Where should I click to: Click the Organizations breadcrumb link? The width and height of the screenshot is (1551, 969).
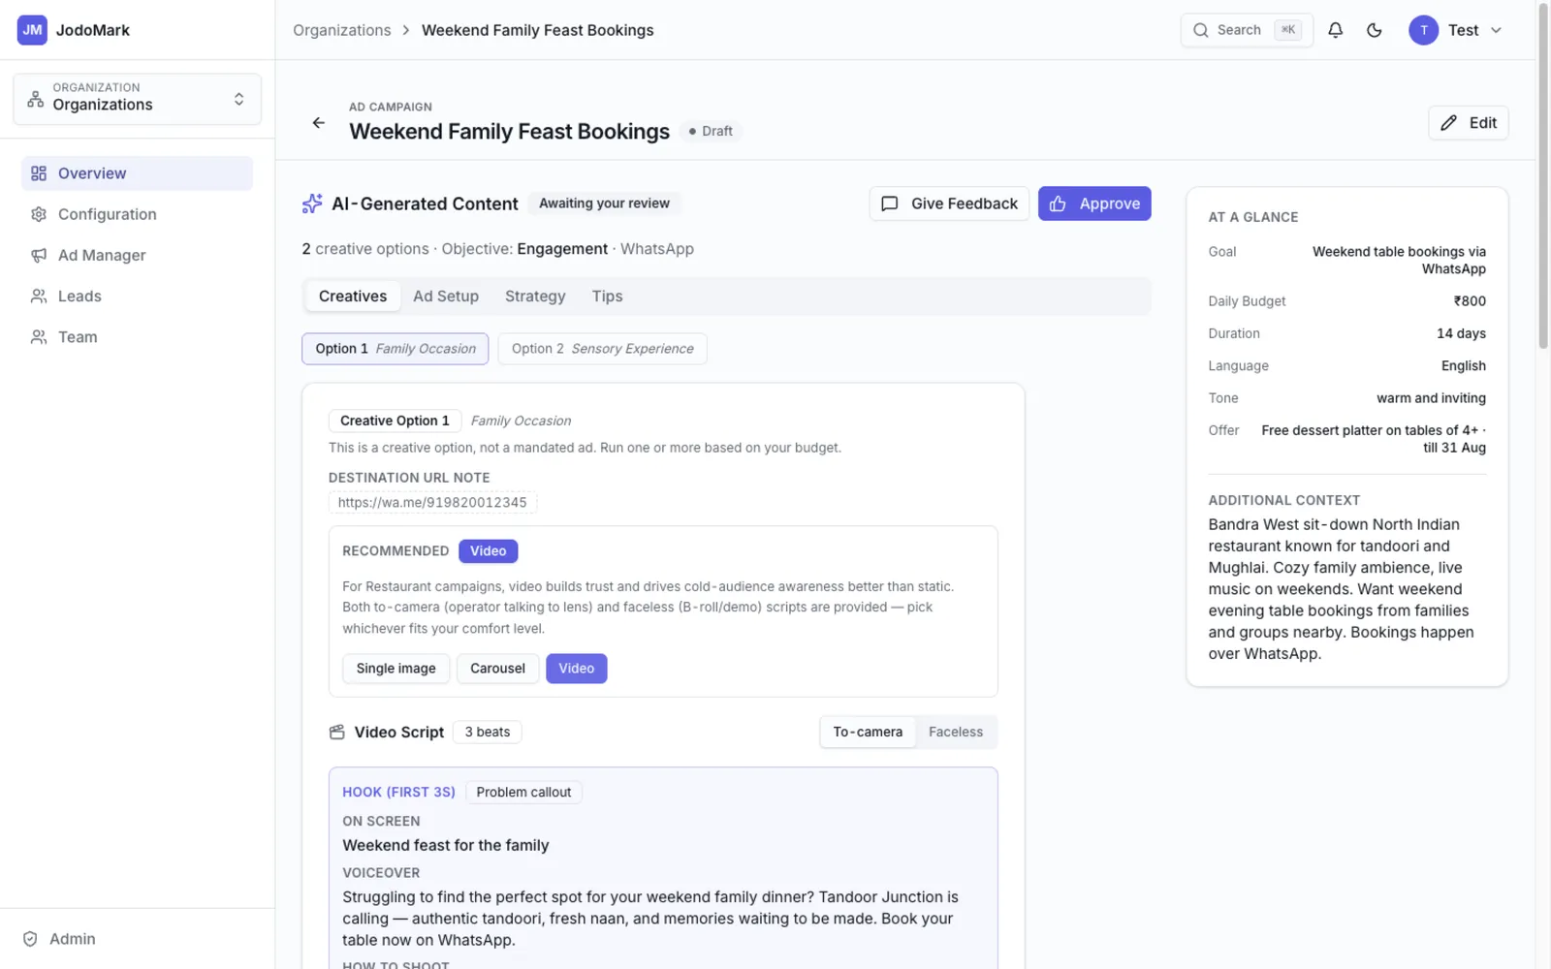tap(342, 30)
